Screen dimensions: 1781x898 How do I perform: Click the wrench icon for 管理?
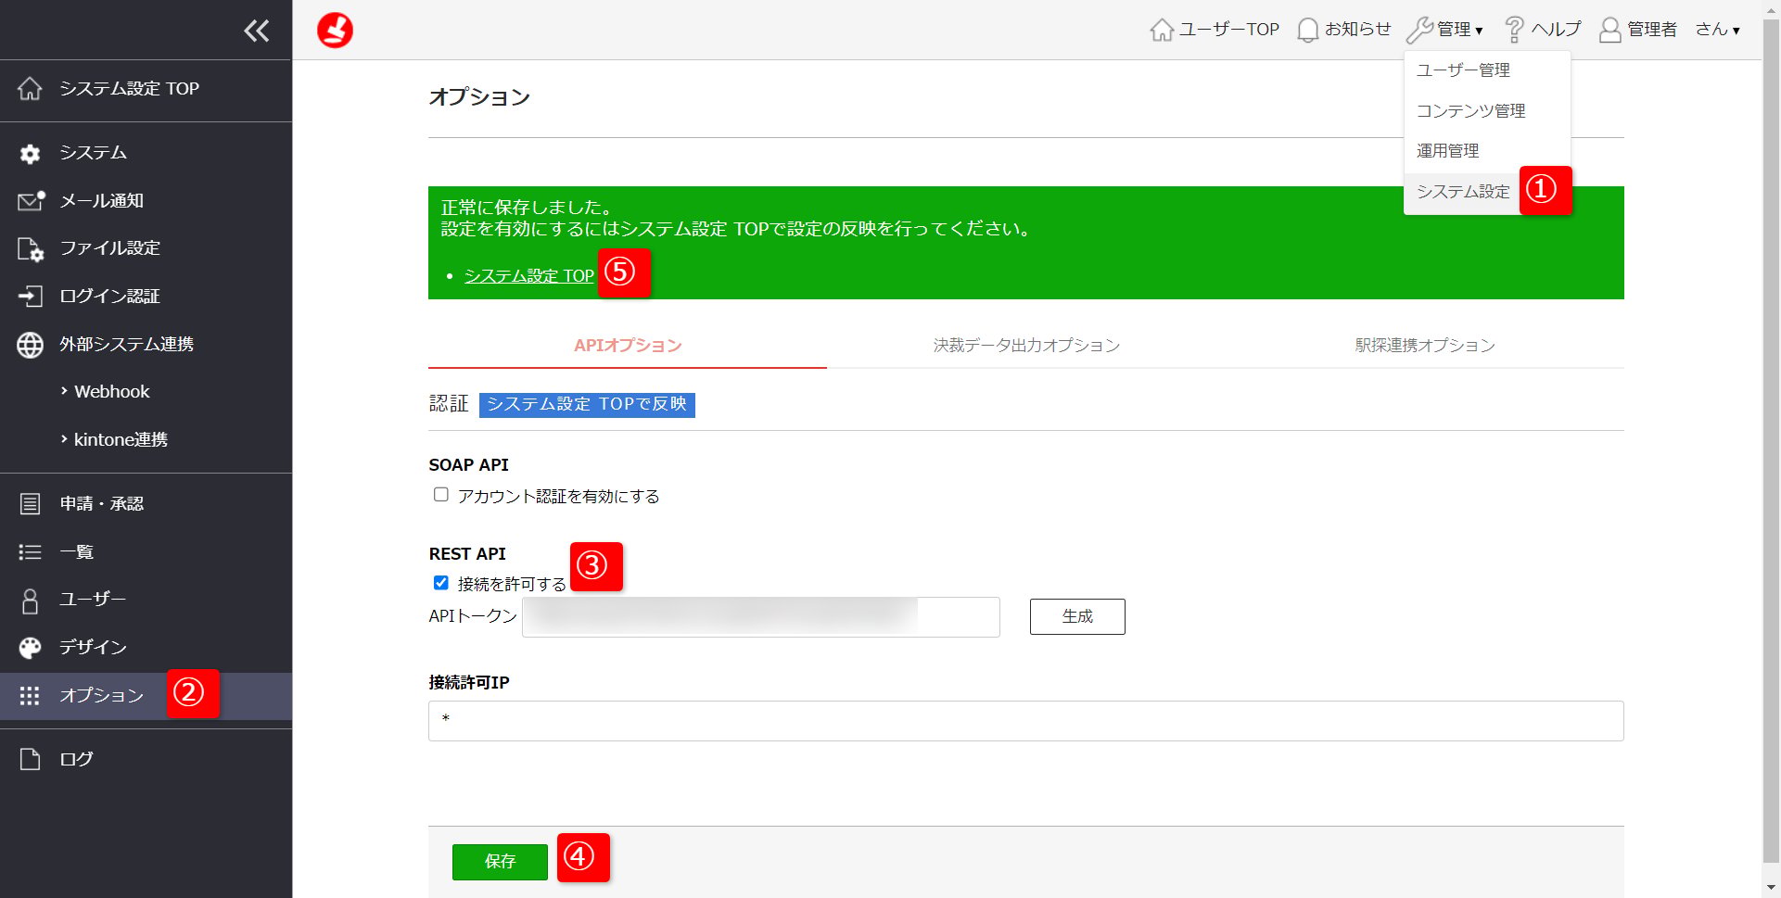tap(1419, 30)
